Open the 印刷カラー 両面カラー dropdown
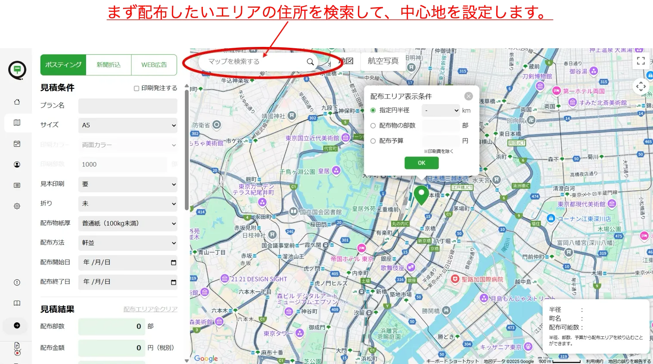The image size is (653, 364). pos(128,145)
